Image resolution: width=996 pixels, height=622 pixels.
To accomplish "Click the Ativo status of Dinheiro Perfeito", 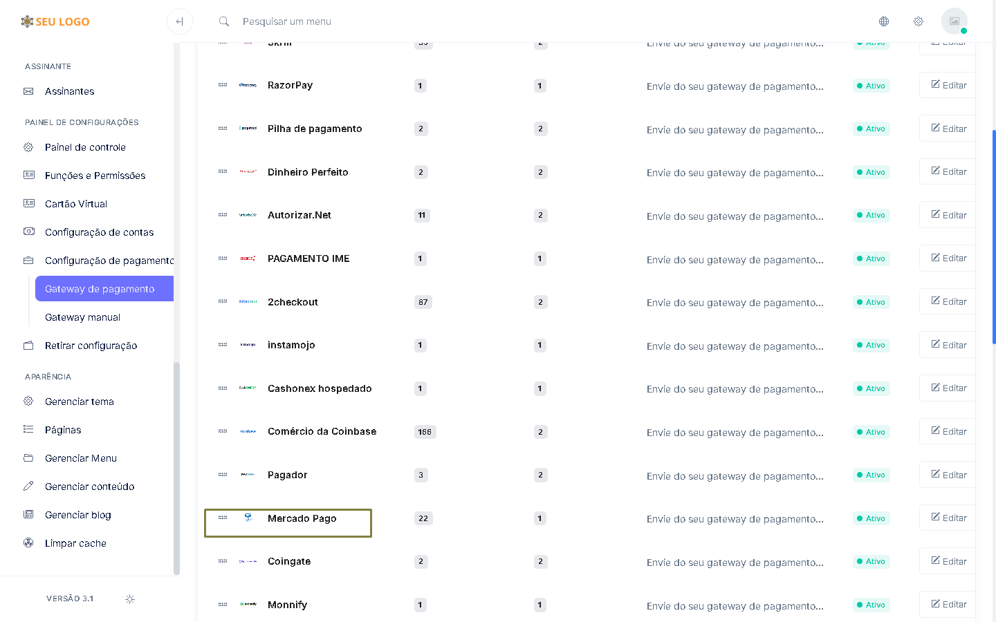I will [x=871, y=172].
